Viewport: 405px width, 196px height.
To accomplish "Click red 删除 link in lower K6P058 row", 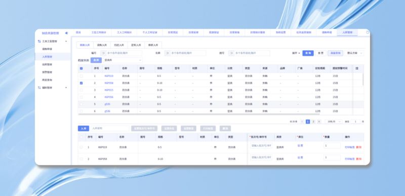I will pos(359,159).
